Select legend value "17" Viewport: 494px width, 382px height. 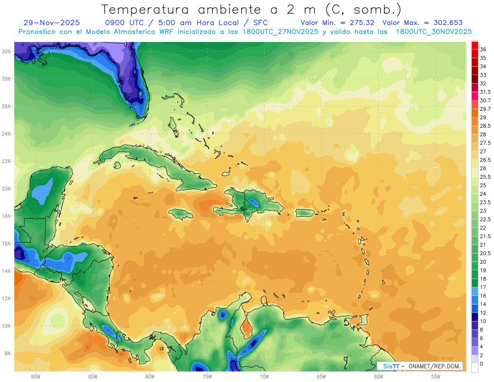tap(483, 287)
